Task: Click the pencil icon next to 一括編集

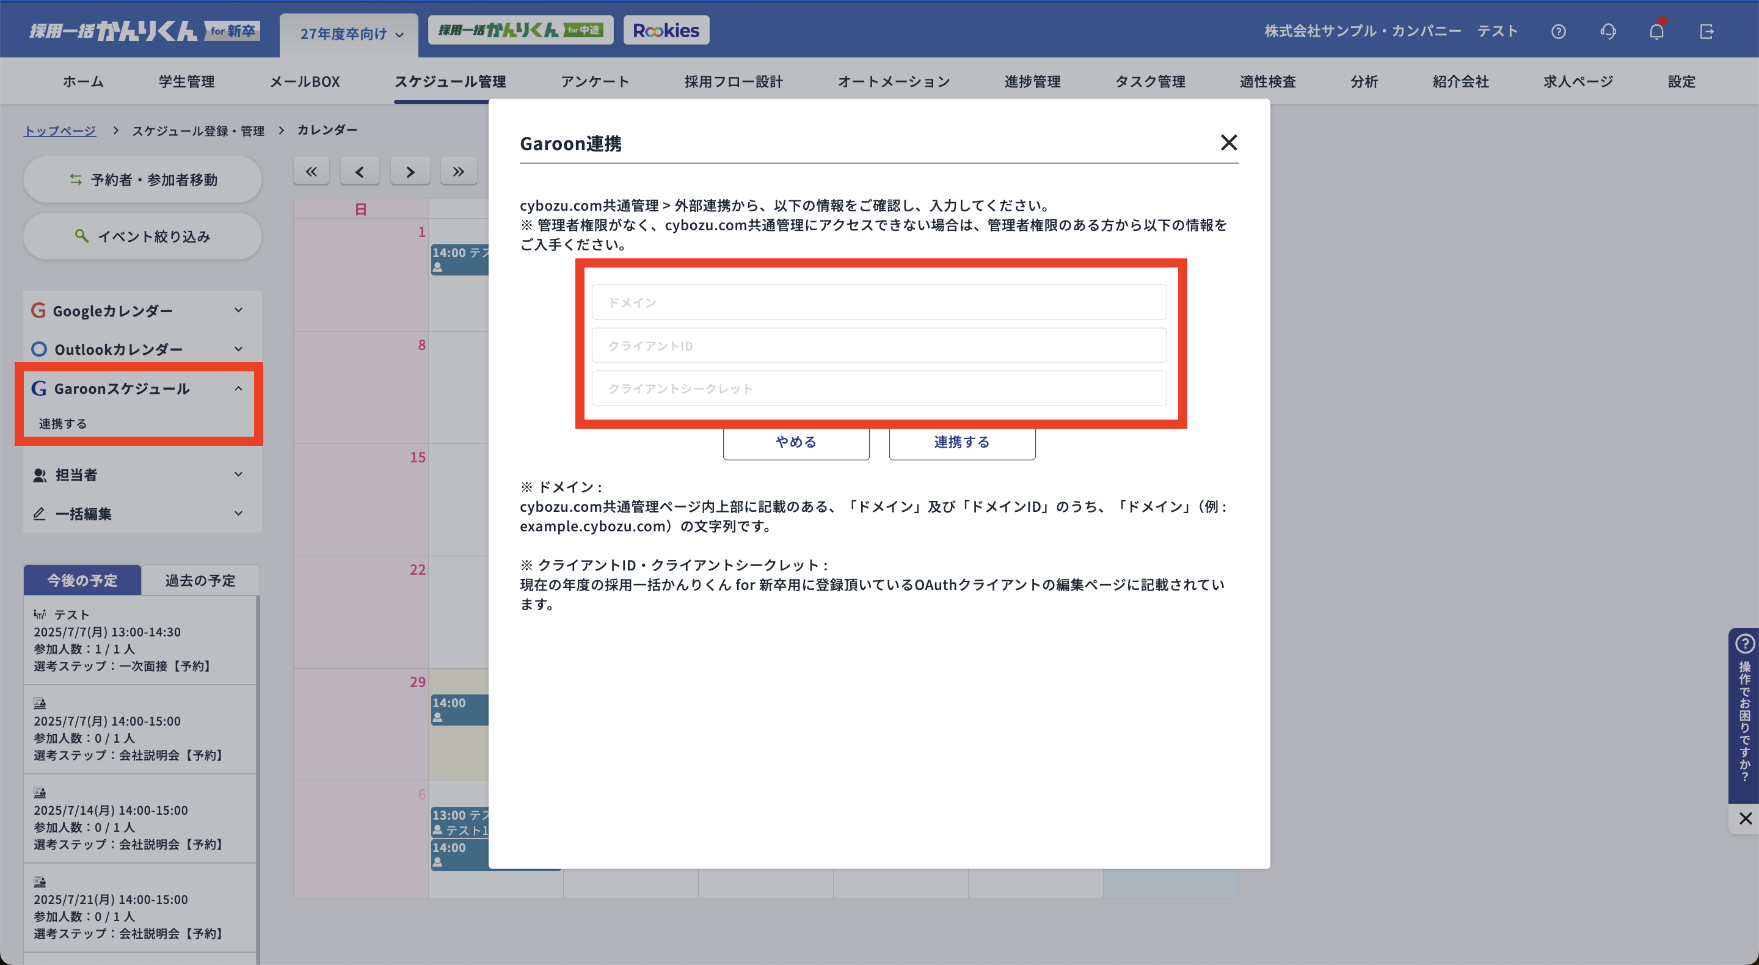Action: [x=40, y=514]
